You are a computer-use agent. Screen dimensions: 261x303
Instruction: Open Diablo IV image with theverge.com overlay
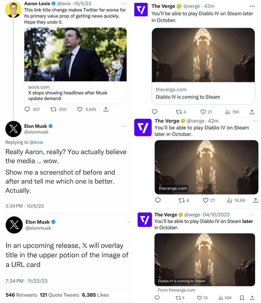point(206,167)
